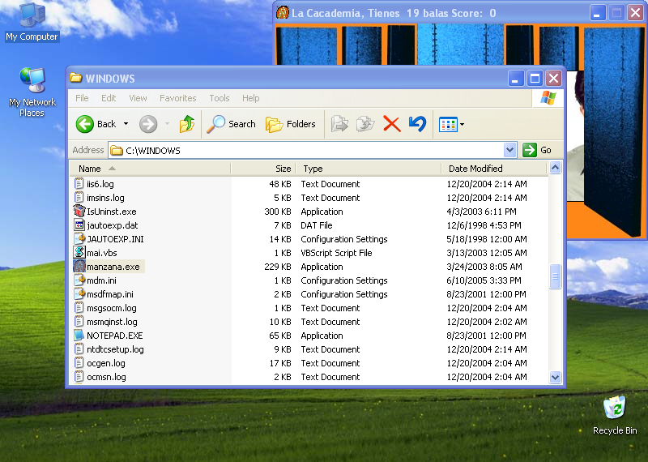
Task: Open the Help menu
Action: click(x=250, y=98)
